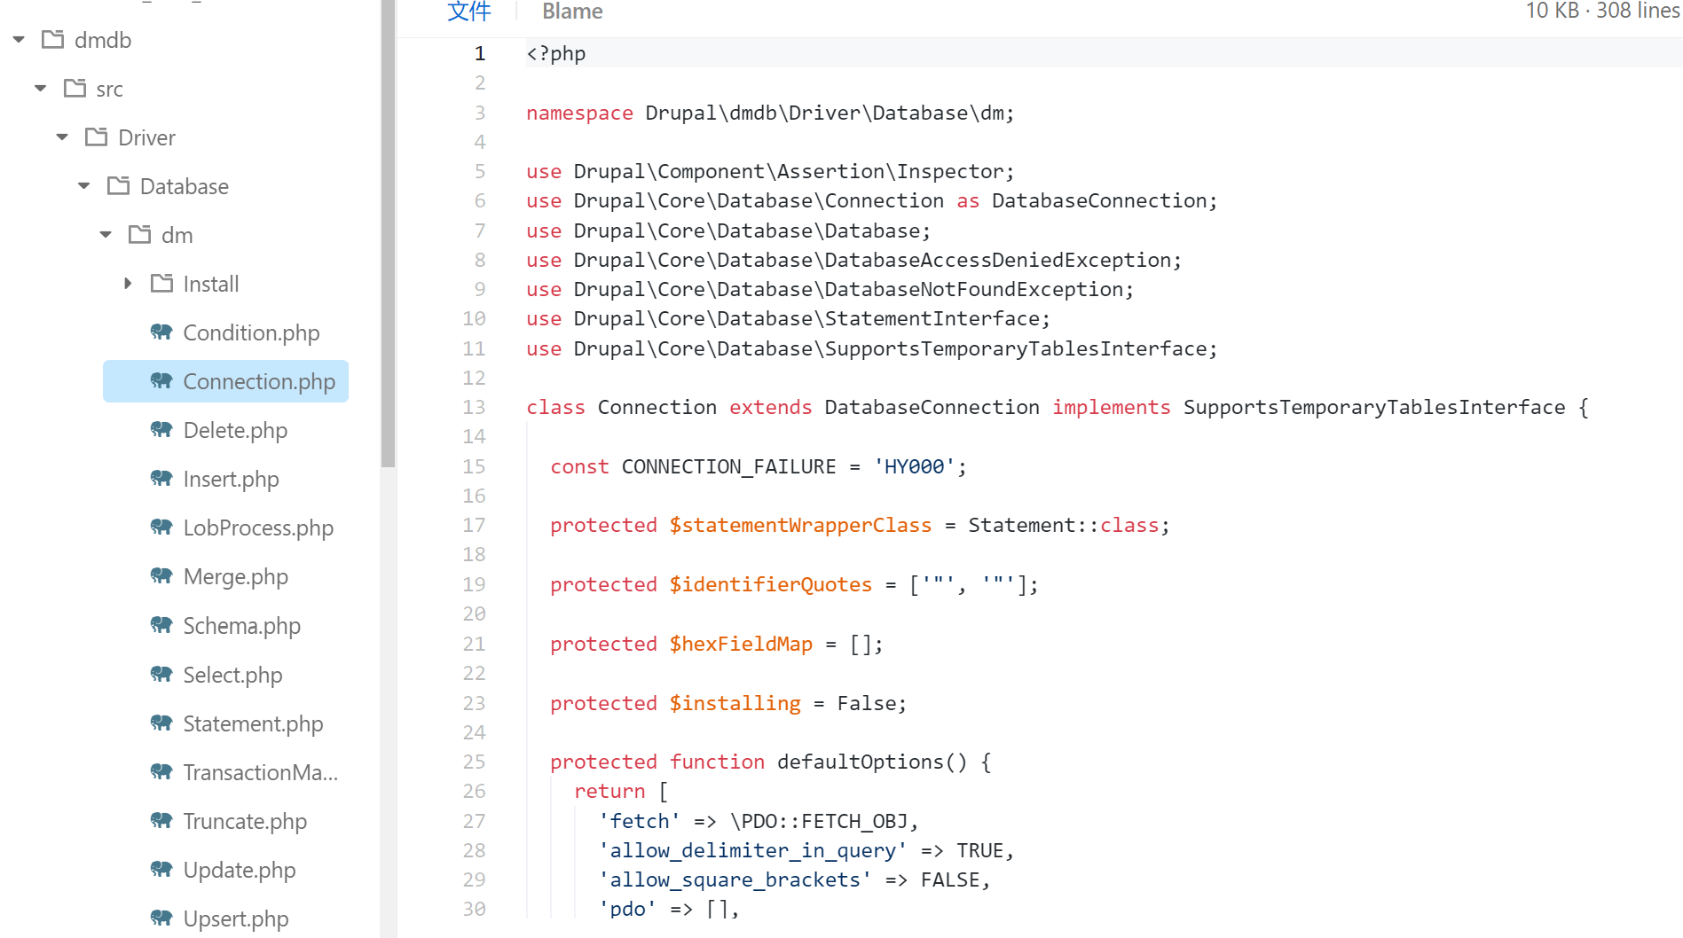Image resolution: width=1683 pixels, height=938 pixels.
Task: Collapse the dm folder arrow
Action: tap(106, 235)
